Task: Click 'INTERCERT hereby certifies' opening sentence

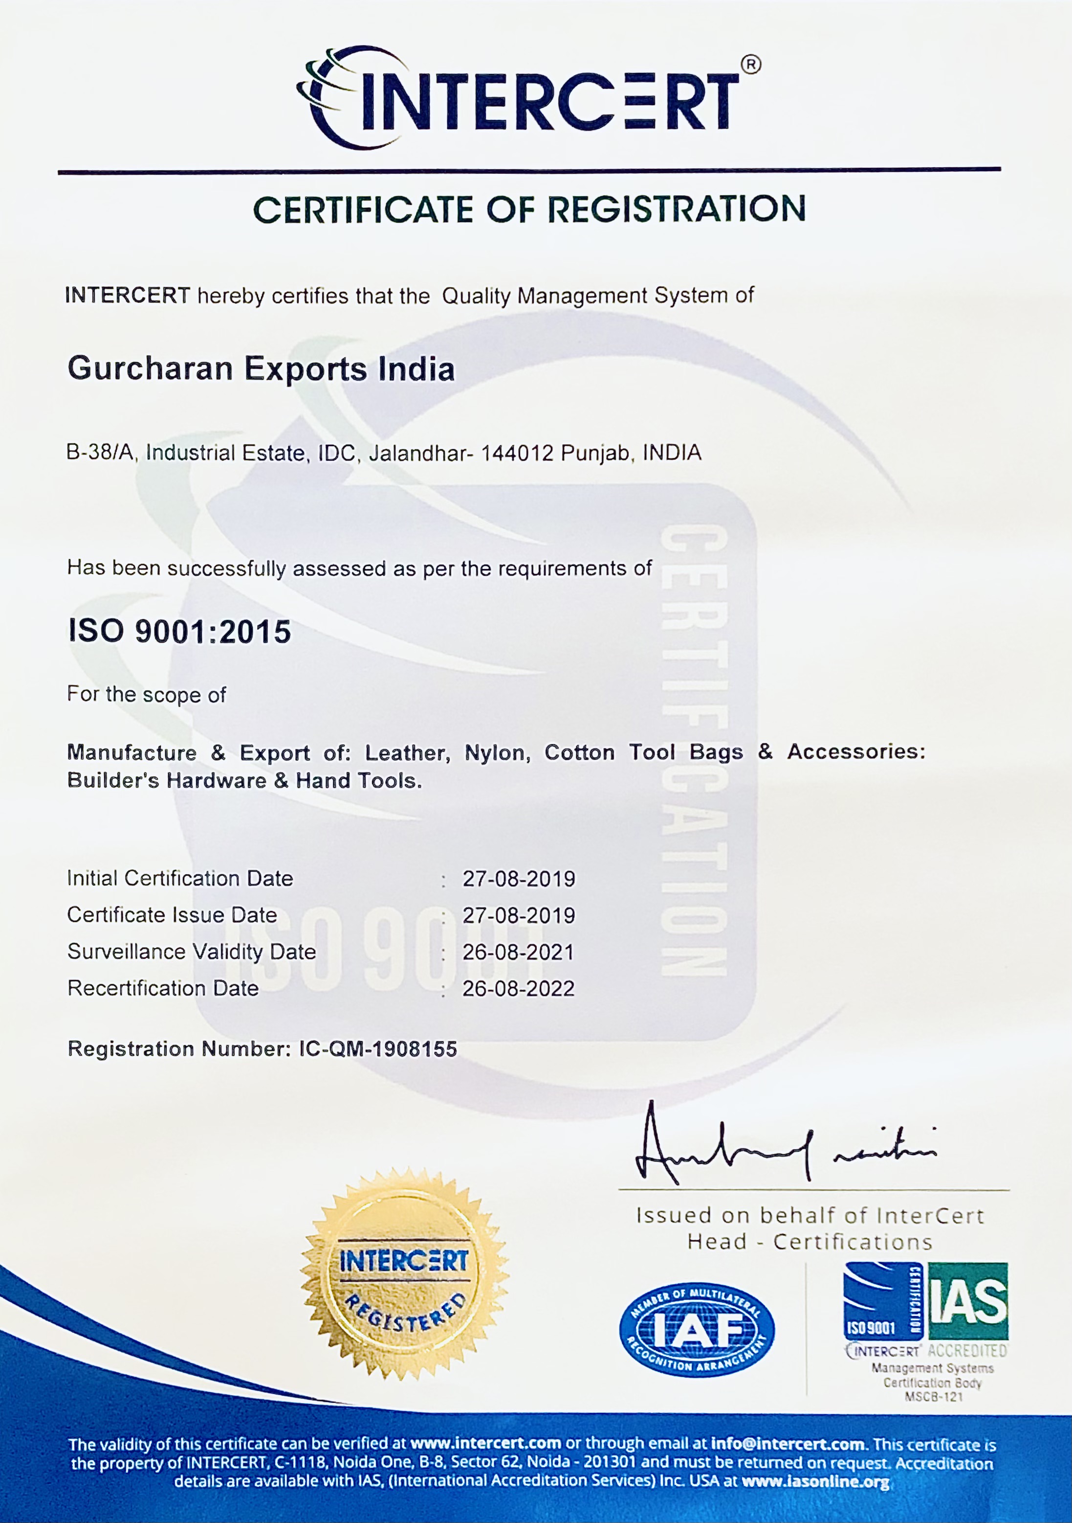Action: (409, 296)
